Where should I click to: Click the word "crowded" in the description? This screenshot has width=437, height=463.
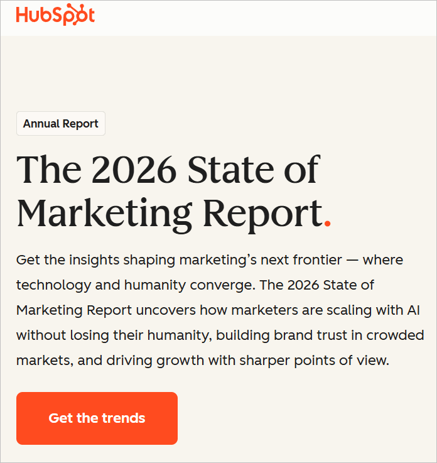396,335
